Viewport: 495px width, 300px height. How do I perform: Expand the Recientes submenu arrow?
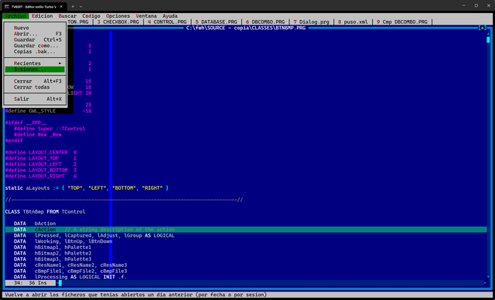point(60,63)
